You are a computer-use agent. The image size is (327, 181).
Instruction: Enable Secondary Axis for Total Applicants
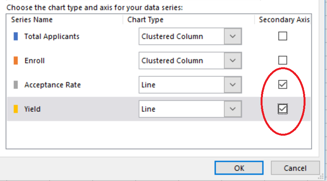click(x=282, y=36)
